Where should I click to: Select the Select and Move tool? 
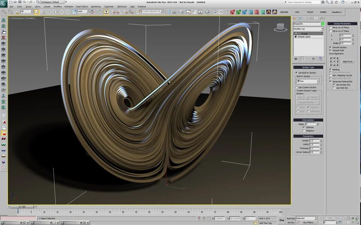[x=62, y=12]
